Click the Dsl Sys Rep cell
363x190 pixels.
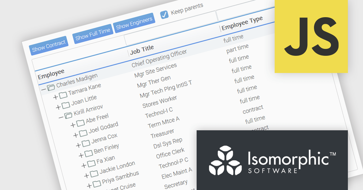click(168, 144)
